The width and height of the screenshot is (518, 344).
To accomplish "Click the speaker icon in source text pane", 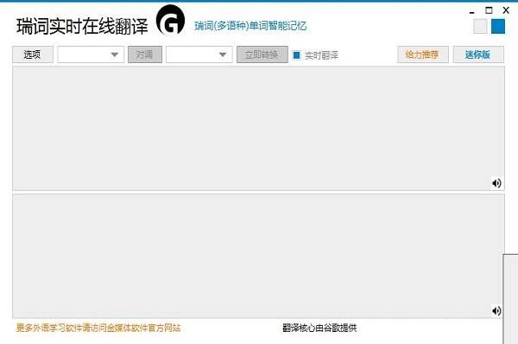I will (x=496, y=183).
